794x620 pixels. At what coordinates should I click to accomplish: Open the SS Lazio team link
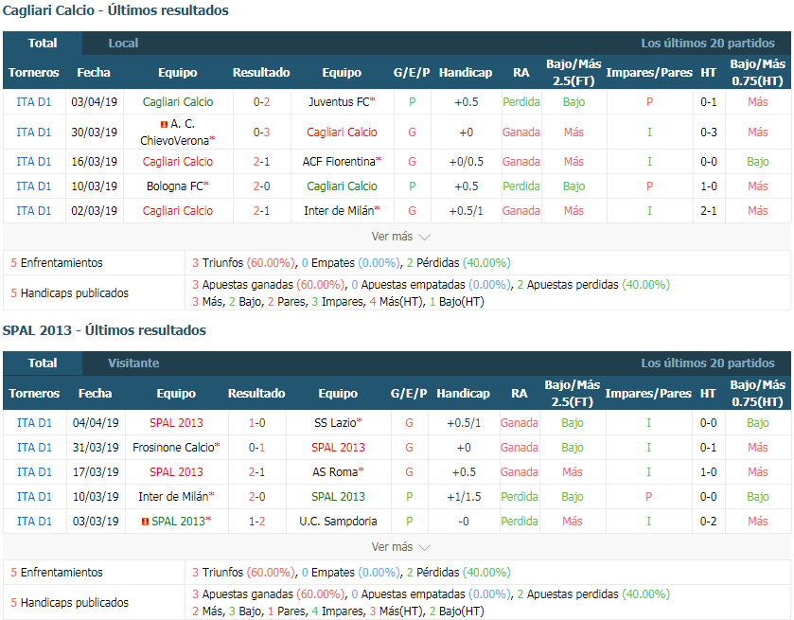335,422
